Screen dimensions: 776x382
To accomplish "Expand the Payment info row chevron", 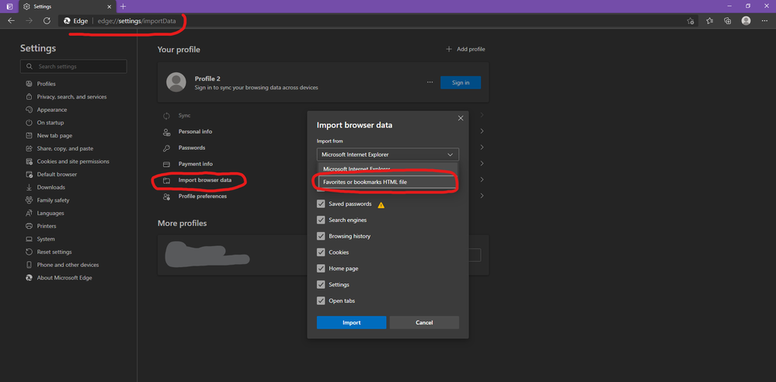I will pyautogui.click(x=482, y=164).
